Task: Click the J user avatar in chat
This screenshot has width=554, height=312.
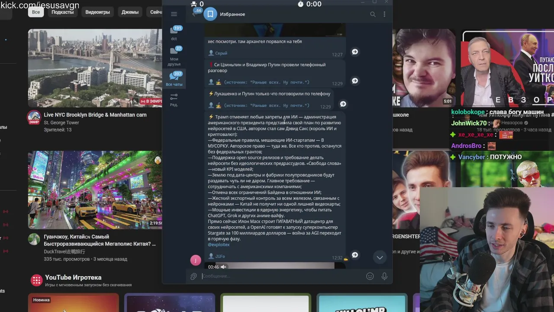Action: 196,260
